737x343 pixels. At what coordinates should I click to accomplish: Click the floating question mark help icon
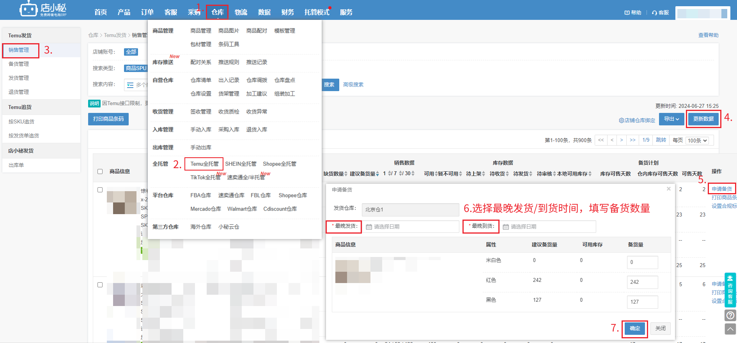click(730, 315)
